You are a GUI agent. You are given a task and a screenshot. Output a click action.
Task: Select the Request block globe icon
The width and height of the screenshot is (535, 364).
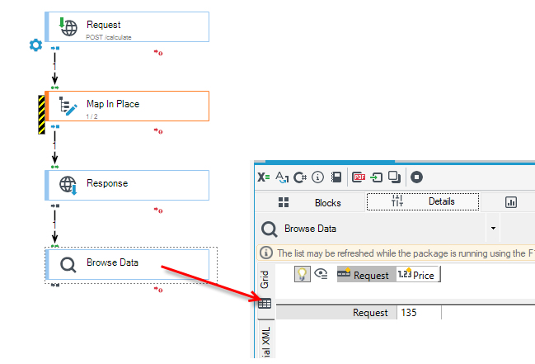pos(68,26)
